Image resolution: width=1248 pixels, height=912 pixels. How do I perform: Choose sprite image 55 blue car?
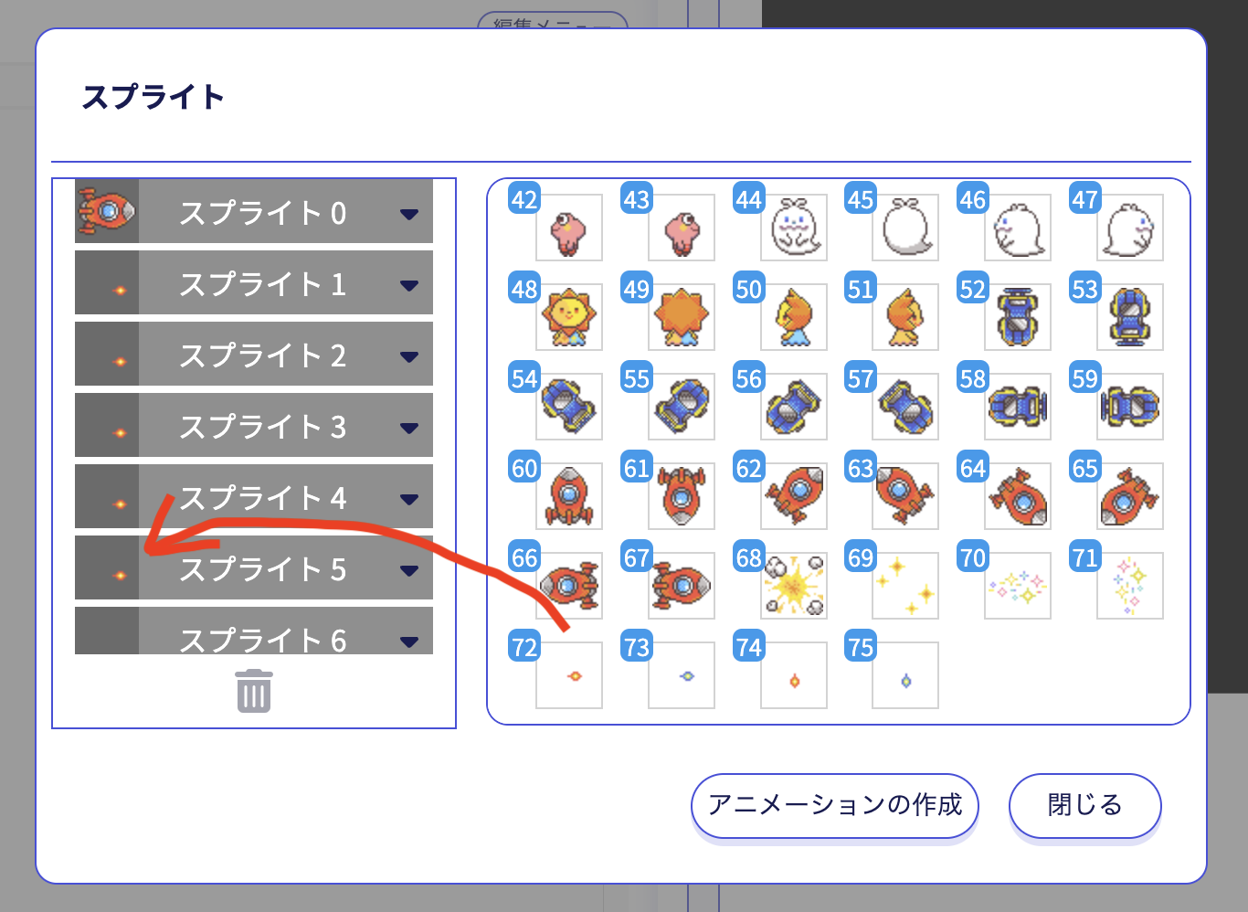(682, 407)
